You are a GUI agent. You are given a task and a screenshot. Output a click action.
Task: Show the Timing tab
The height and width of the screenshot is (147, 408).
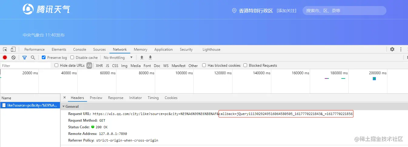[153, 97]
